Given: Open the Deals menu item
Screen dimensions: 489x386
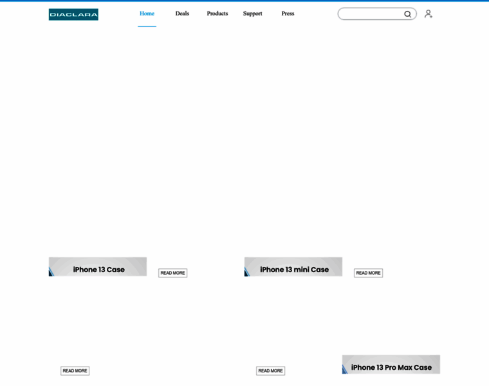Looking at the screenshot, I should (182, 14).
